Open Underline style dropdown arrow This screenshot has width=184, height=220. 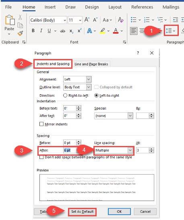tap(55, 31)
